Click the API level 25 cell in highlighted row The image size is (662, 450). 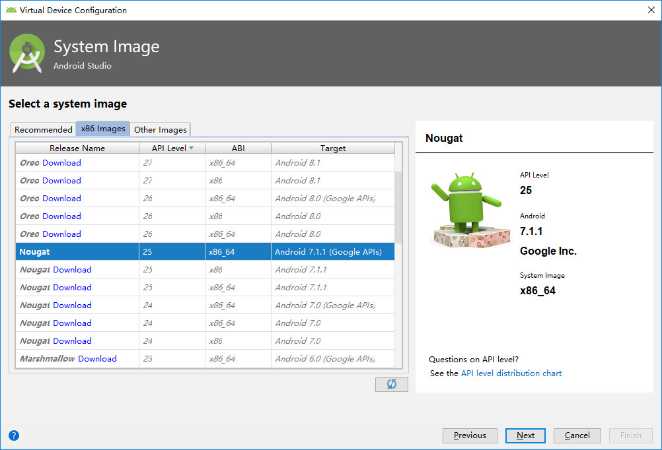point(172,252)
